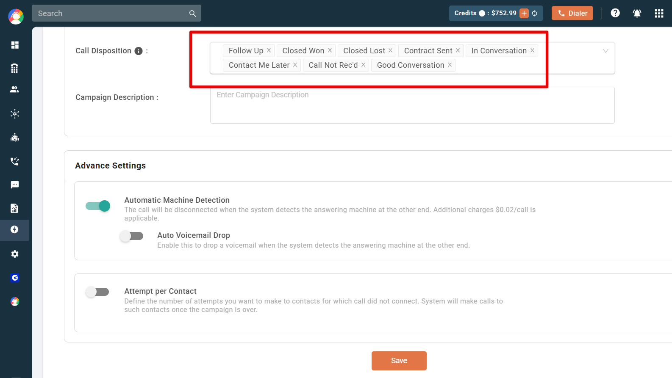The height and width of the screenshot is (378, 672).
Task: Click the Credits balance amount
Action: [504, 13]
